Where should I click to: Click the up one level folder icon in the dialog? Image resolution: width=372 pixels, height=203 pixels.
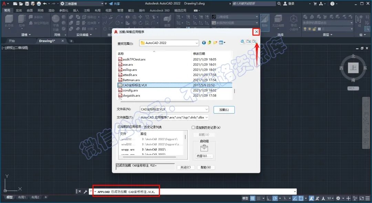[209, 43]
